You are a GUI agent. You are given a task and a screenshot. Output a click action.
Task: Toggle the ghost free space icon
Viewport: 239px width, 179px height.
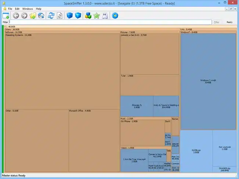click(104, 15)
